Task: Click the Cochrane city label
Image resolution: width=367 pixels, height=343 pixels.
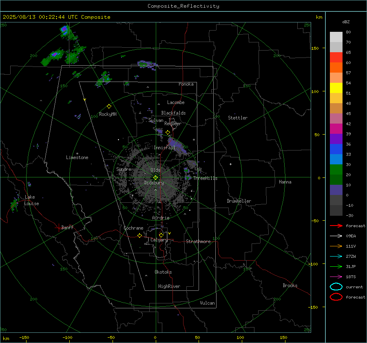Action: click(x=133, y=228)
